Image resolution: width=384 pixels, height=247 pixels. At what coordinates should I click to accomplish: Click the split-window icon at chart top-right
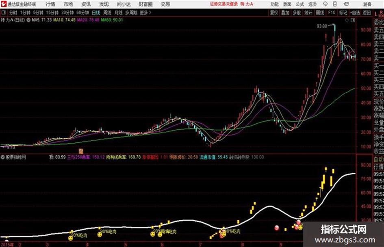353,20
